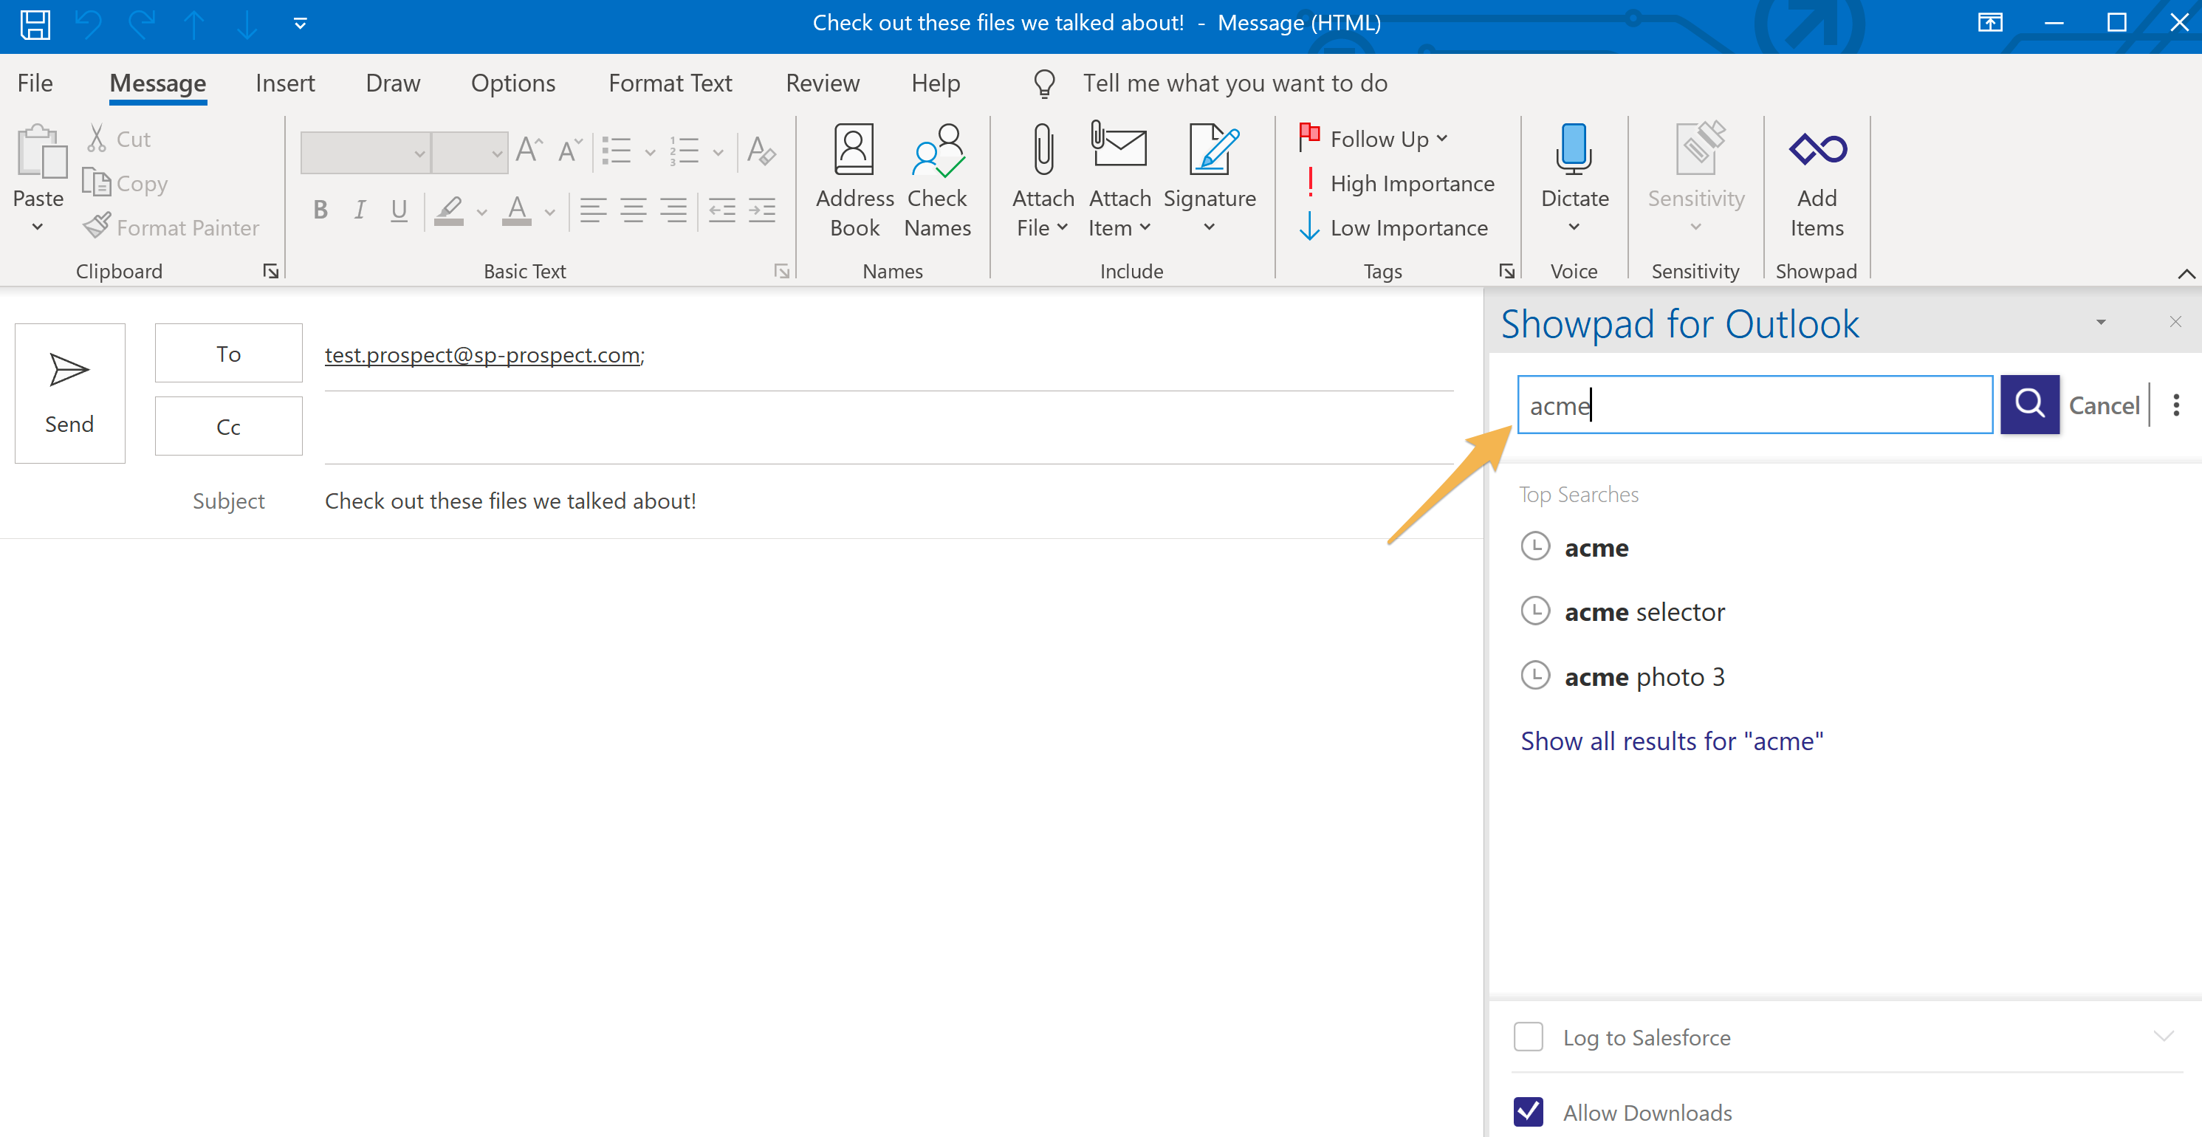This screenshot has height=1137, width=2202.
Task: Apply numbered list formatting
Action: click(685, 151)
